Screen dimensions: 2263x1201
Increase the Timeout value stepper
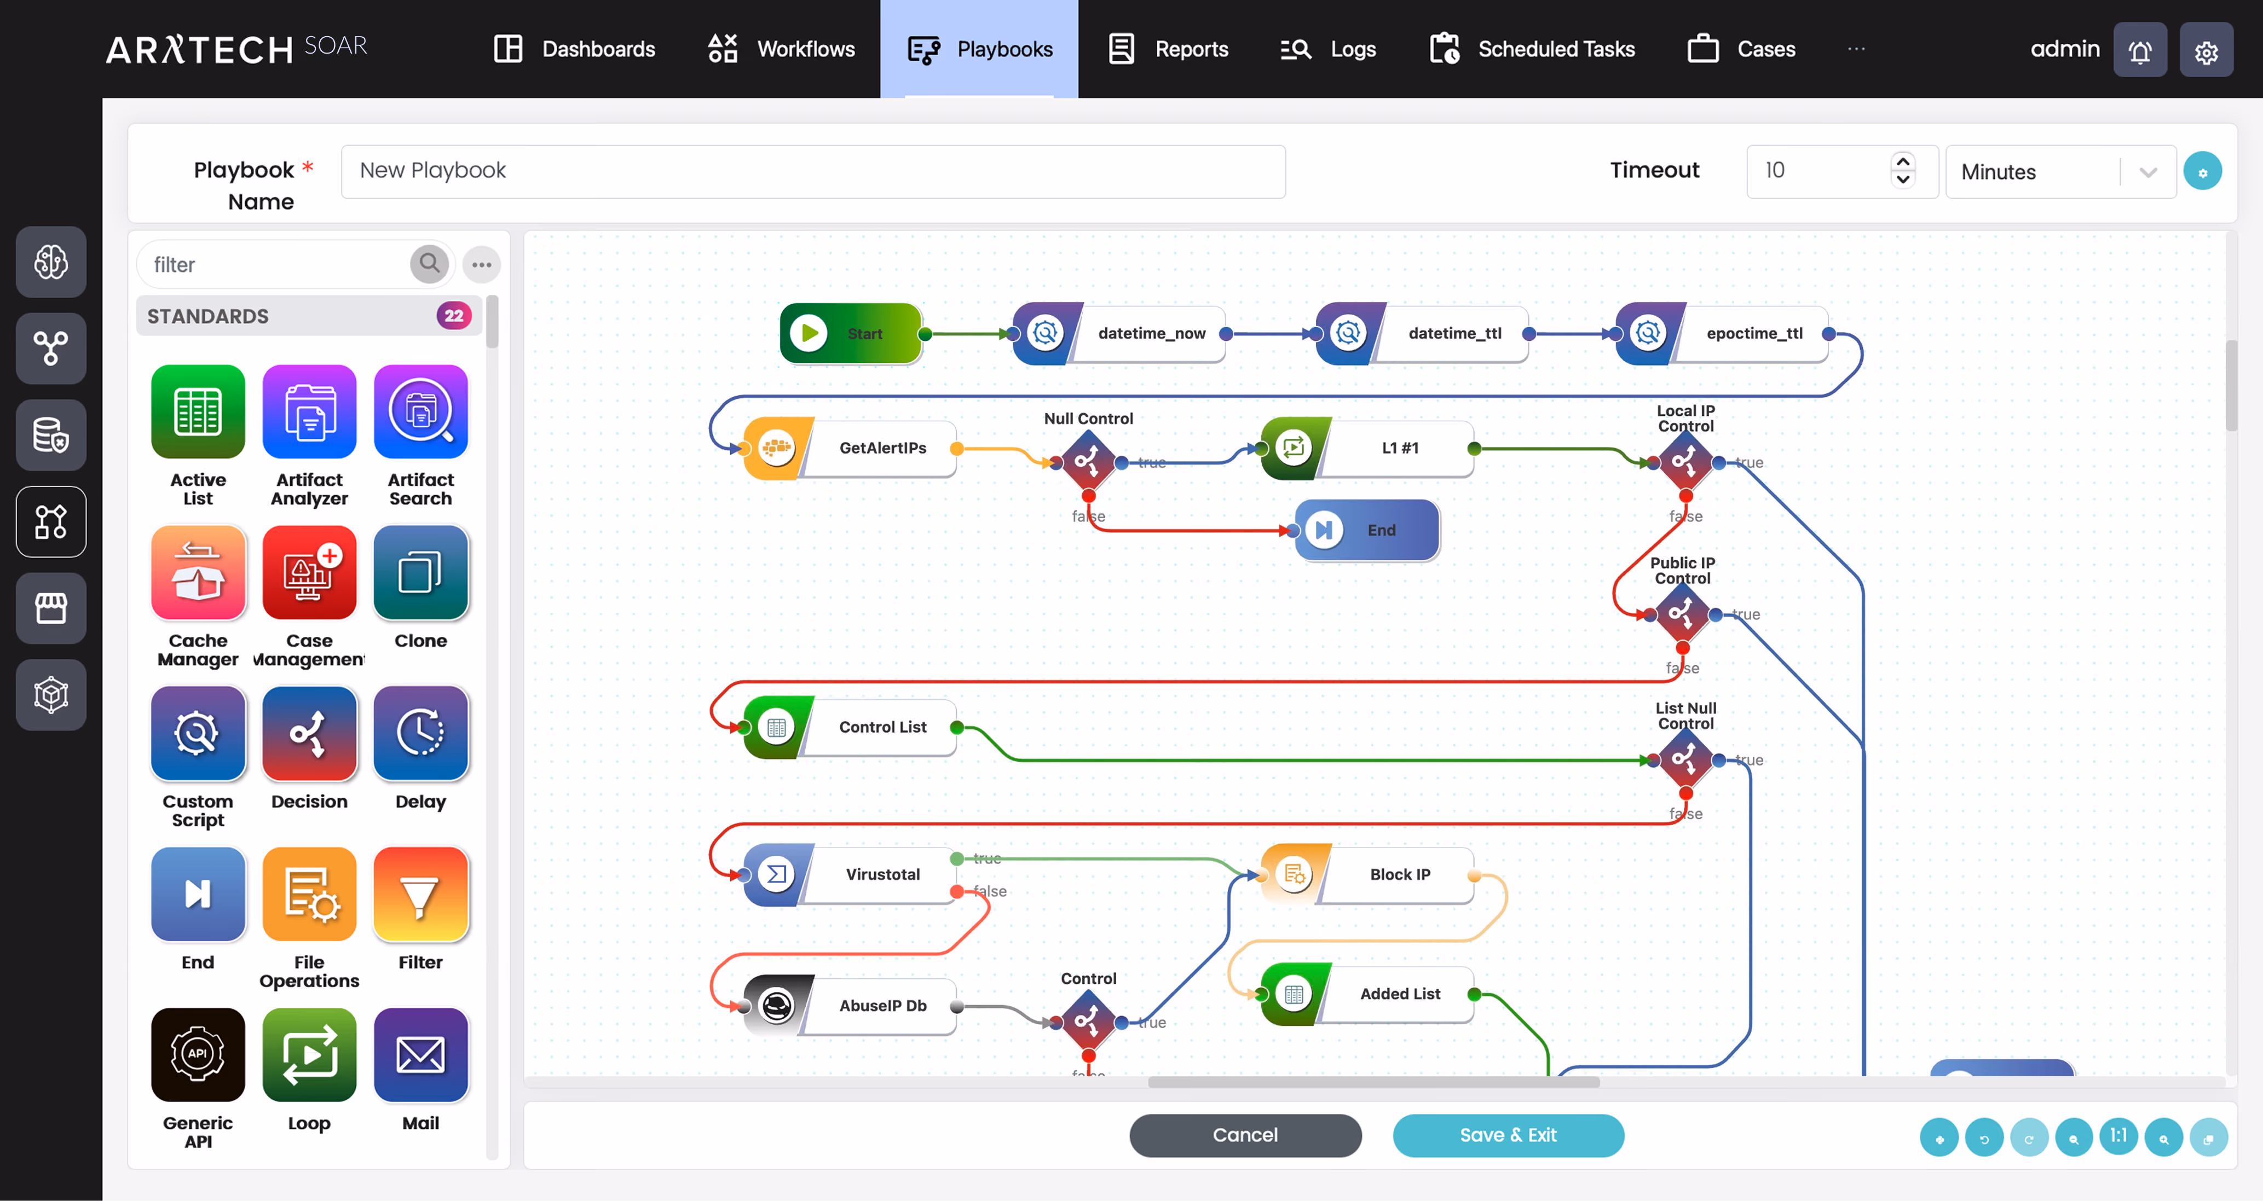(x=1903, y=161)
